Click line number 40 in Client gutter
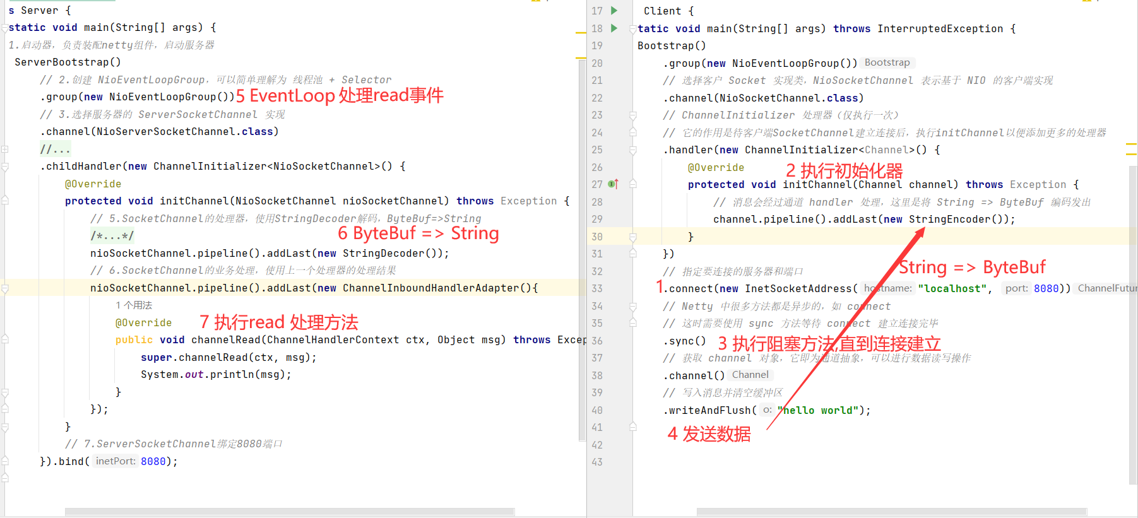1138x518 pixels. click(597, 410)
